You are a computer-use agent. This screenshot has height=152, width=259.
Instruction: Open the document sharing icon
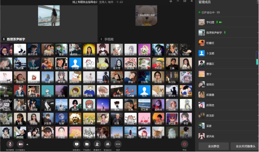tap(86, 144)
